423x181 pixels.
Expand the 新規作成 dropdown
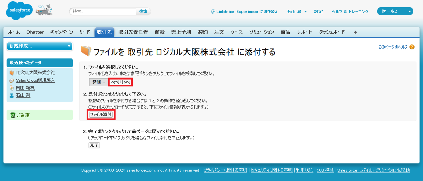click(x=40, y=46)
